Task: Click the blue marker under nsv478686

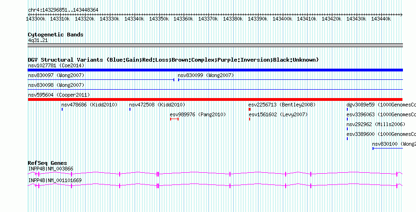Action: click(x=62, y=109)
